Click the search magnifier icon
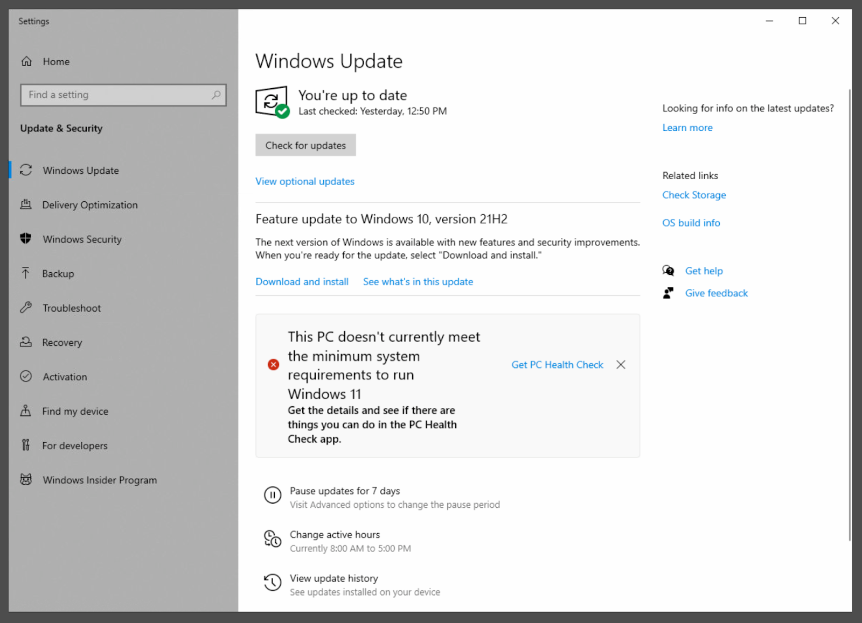The width and height of the screenshot is (862, 623). (216, 95)
